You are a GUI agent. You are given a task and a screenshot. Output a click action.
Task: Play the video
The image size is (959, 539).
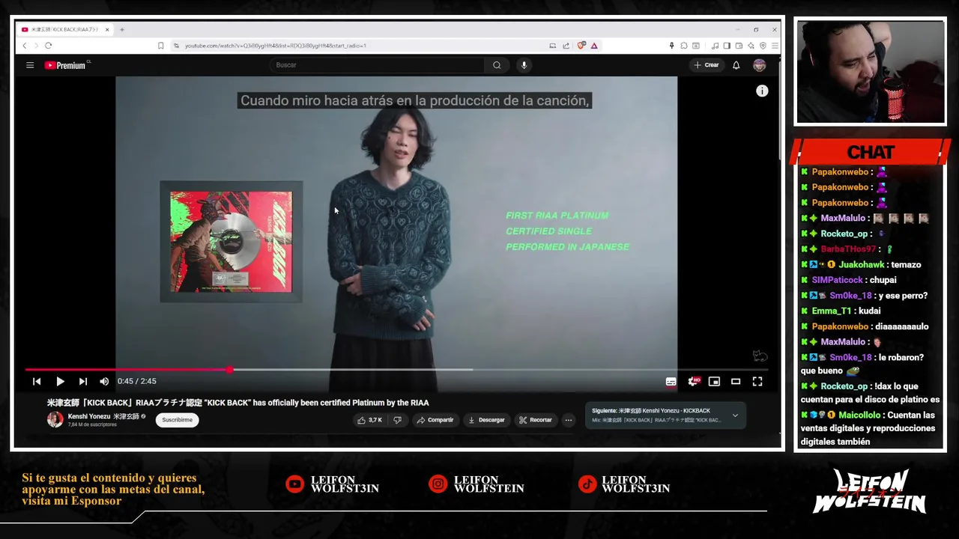point(60,382)
